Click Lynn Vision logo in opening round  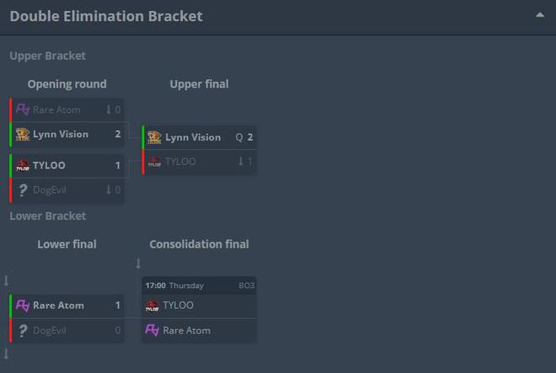coord(23,135)
